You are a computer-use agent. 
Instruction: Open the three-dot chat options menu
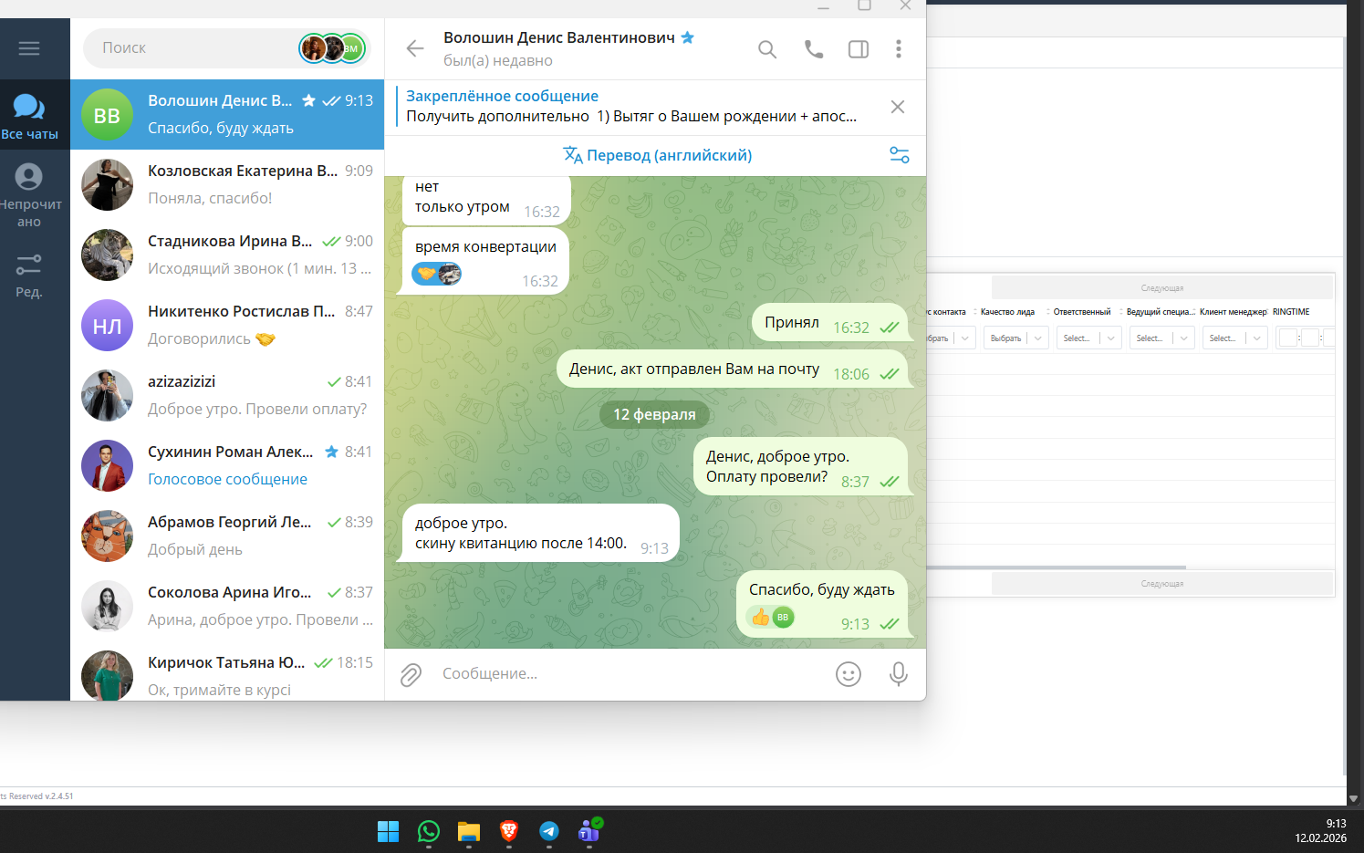pos(899,49)
